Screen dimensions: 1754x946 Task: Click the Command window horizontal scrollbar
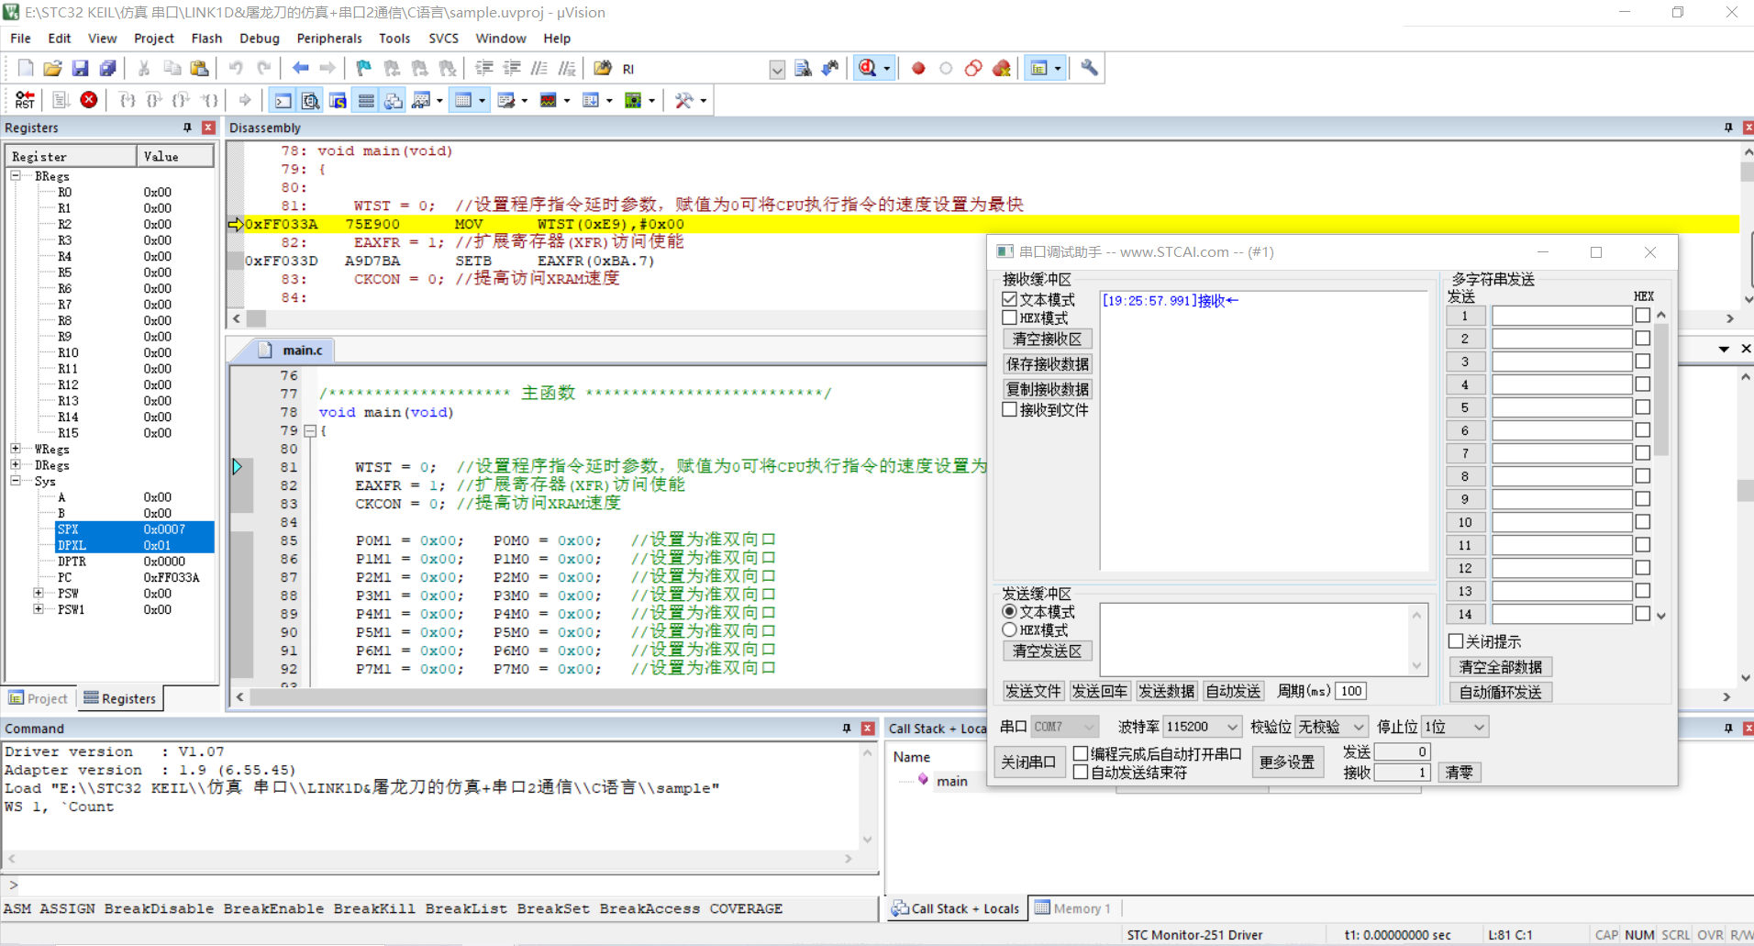click(x=430, y=859)
